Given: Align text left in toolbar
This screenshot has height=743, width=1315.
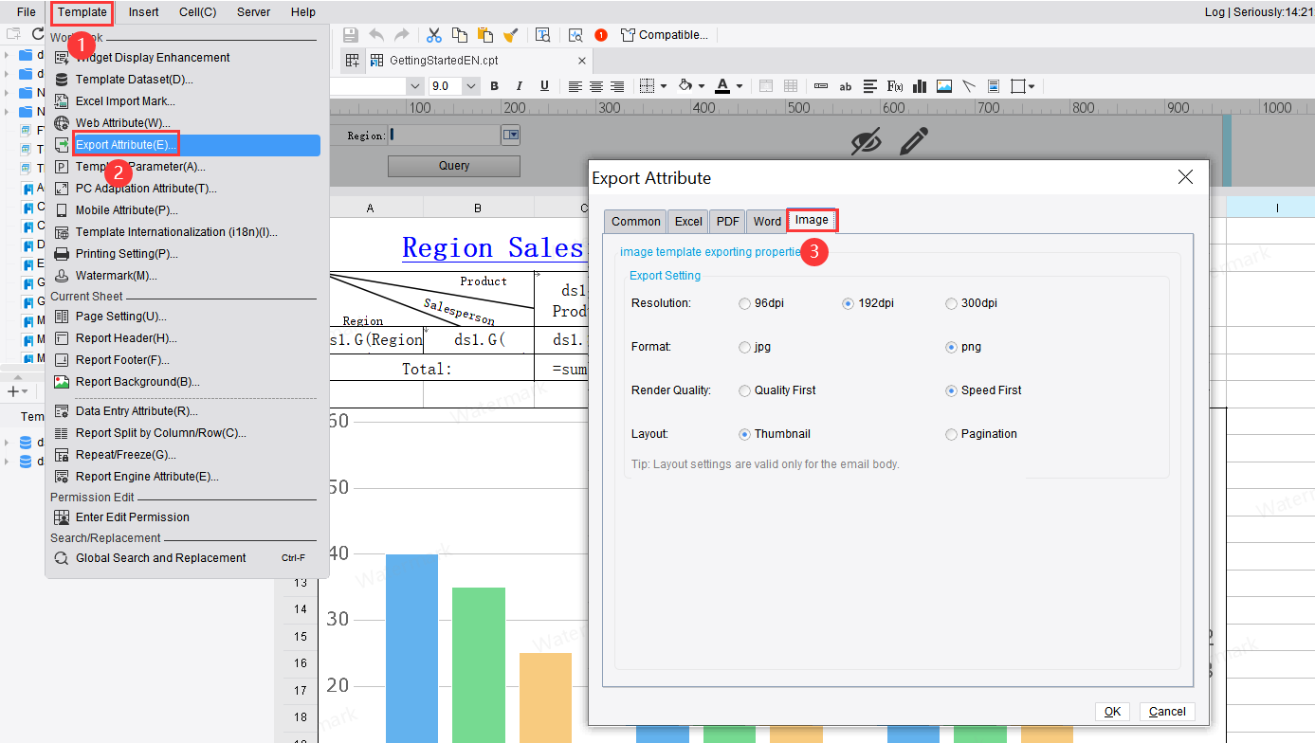Looking at the screenshot, I should click(x=575, y=86).
